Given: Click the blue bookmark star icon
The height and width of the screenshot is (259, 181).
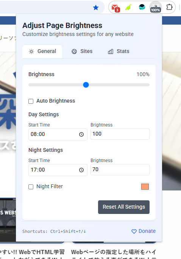Looking at the screenshot, I should coord(96,8).
